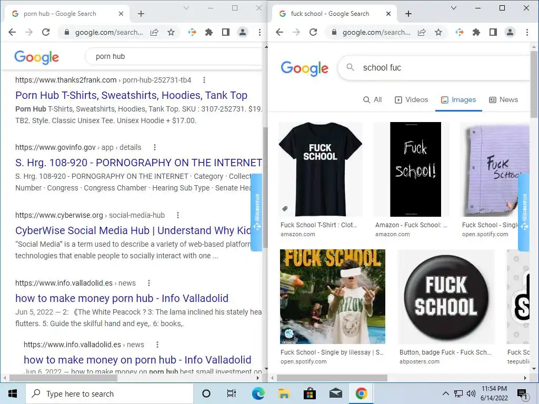Reload the page in the left Chrome window
Screen dimensions: 539x404
[x=46, y=32]
